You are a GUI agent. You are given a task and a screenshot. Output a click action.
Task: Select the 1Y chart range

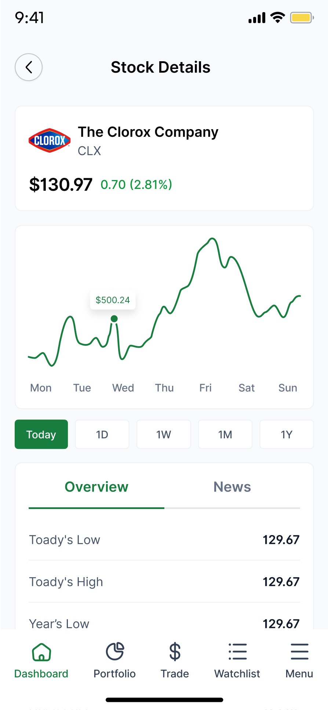(x=287, y=435)
